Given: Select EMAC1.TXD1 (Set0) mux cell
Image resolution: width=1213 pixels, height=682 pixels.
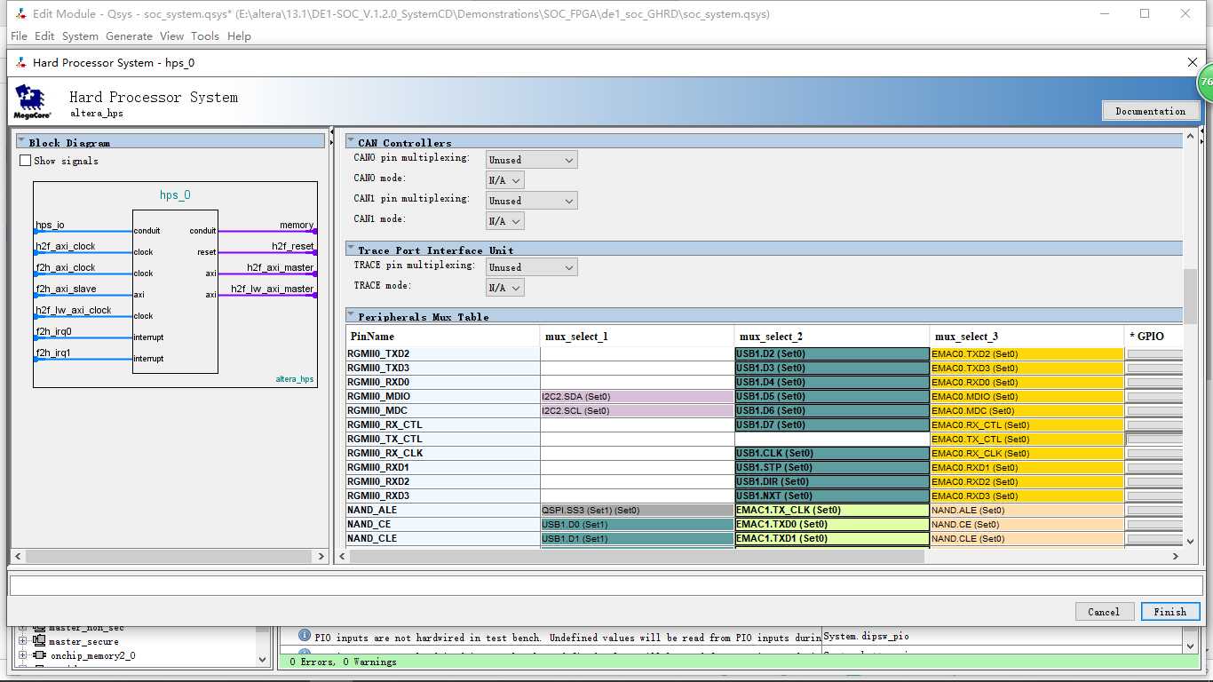Looking at the screenshot, I should tap(832, 538).
